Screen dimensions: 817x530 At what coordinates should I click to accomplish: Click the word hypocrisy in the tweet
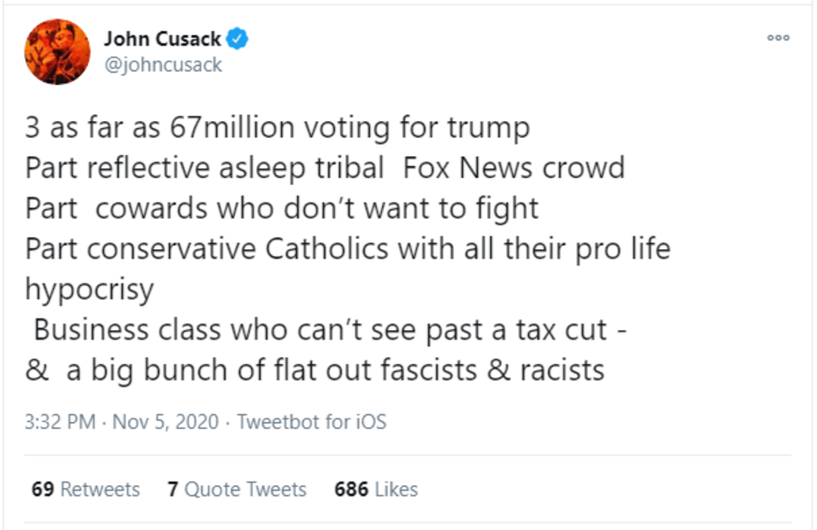[90, 290]
